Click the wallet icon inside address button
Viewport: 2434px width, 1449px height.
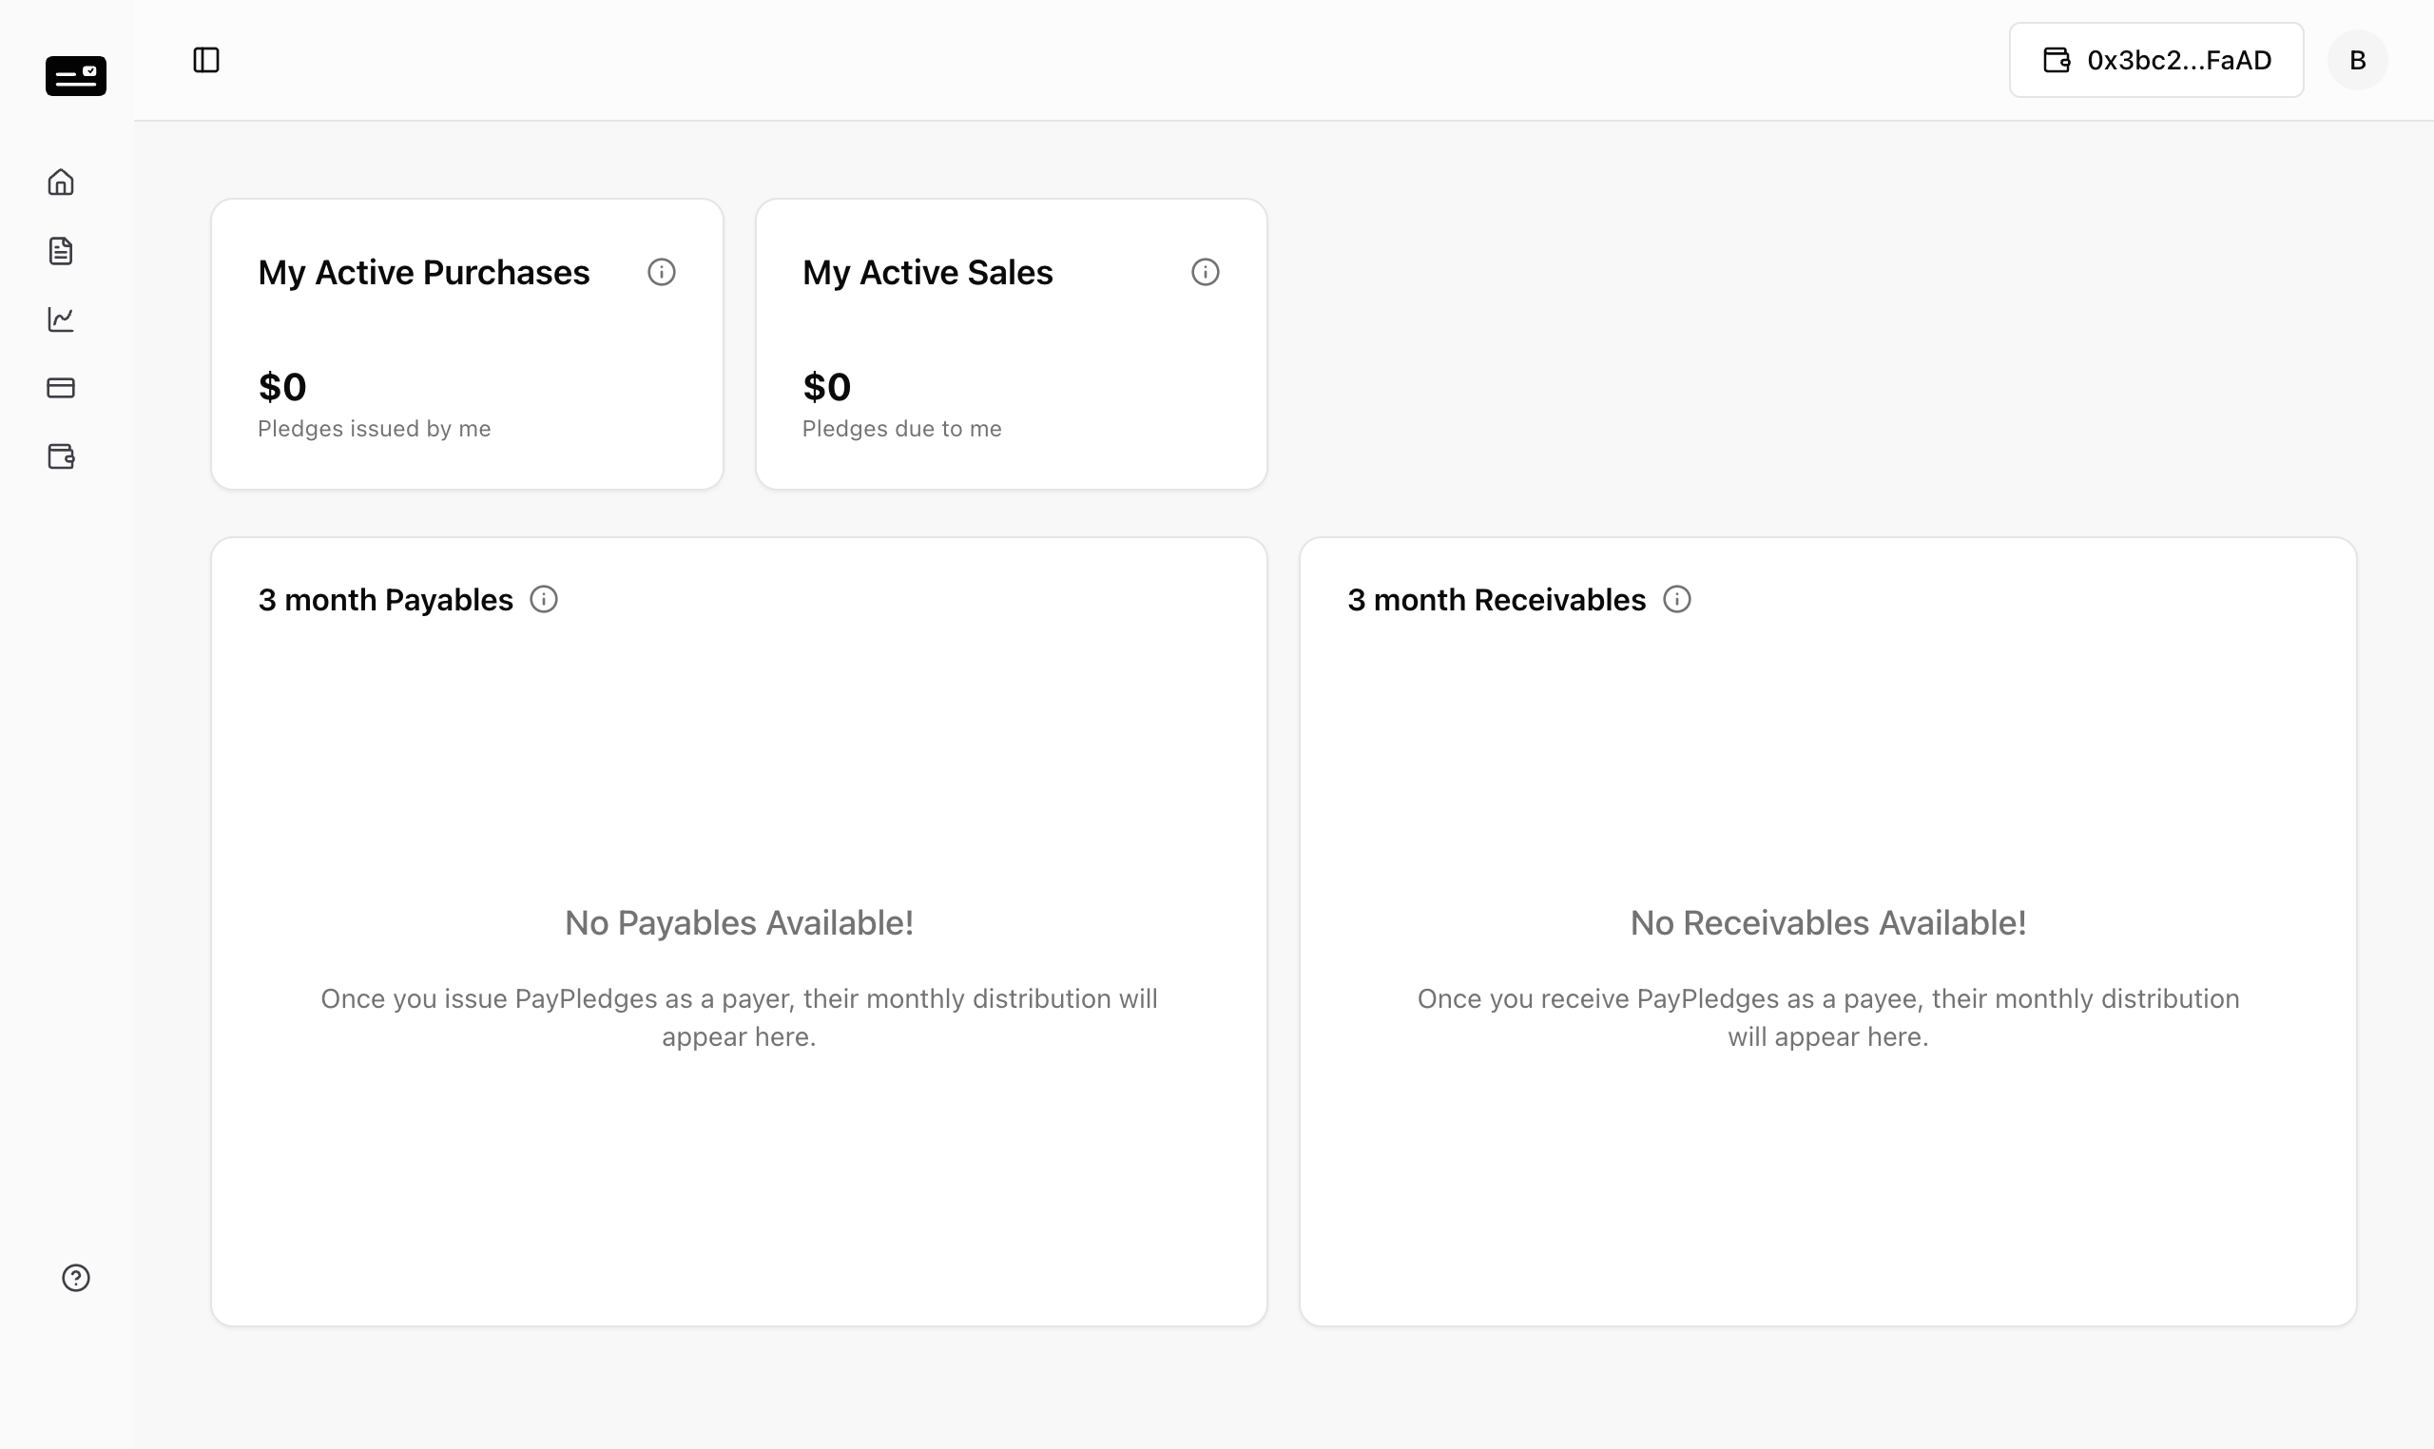tap(2057, 60)
